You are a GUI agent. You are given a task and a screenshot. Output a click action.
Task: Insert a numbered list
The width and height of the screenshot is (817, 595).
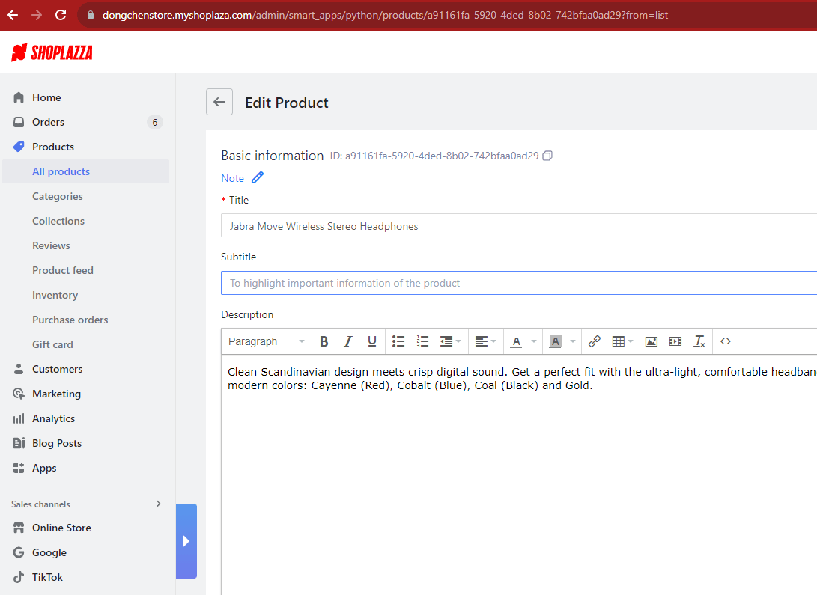[x=422, y=341]
